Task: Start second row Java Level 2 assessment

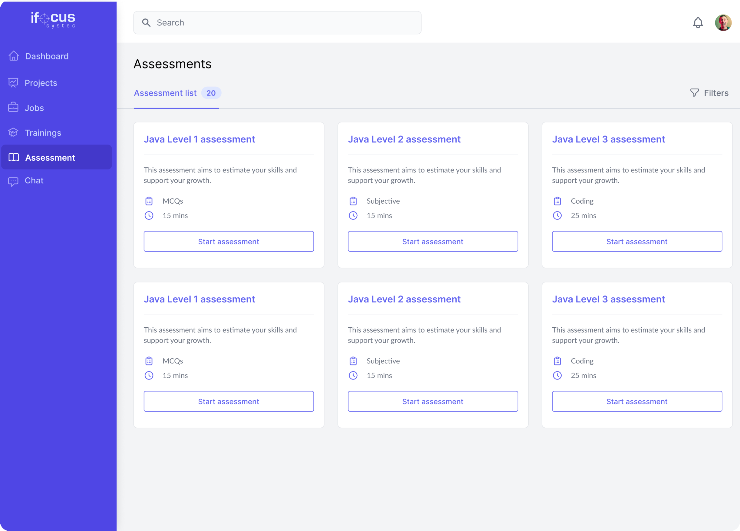Action: point(433,401)
